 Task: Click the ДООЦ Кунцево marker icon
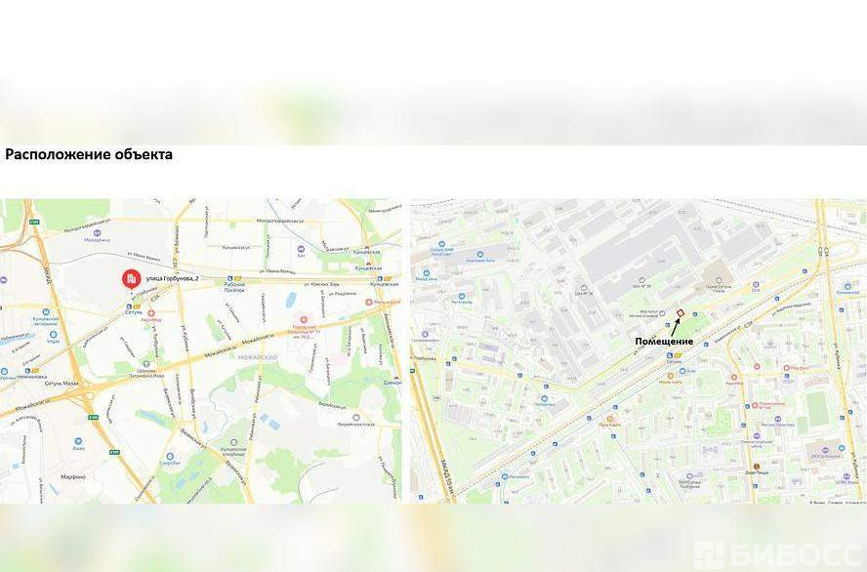click(x=825, y=449)
